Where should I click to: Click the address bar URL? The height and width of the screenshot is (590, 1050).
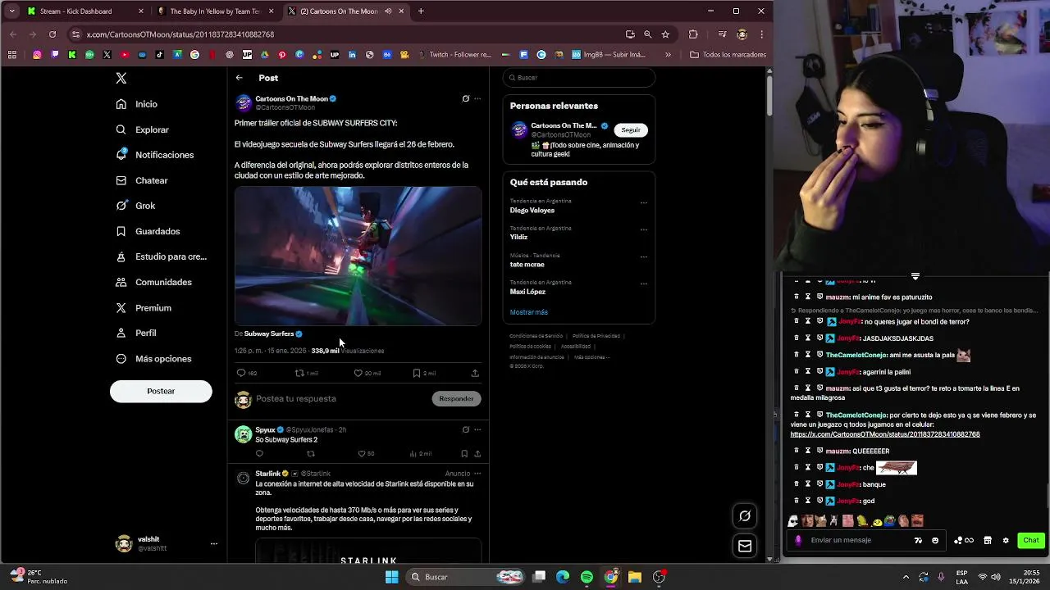click(x=180, y=34)
